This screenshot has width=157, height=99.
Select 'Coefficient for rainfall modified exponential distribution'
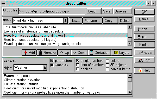65,88
